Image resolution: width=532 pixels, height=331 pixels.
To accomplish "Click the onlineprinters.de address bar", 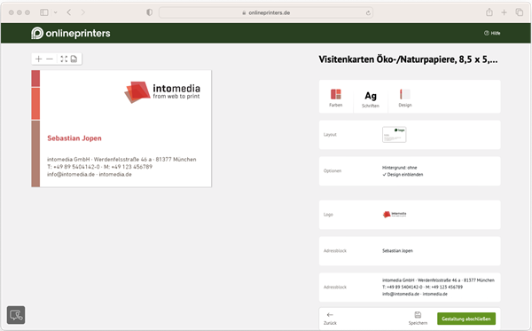I will pyautogui.click(x=266, y=12).
